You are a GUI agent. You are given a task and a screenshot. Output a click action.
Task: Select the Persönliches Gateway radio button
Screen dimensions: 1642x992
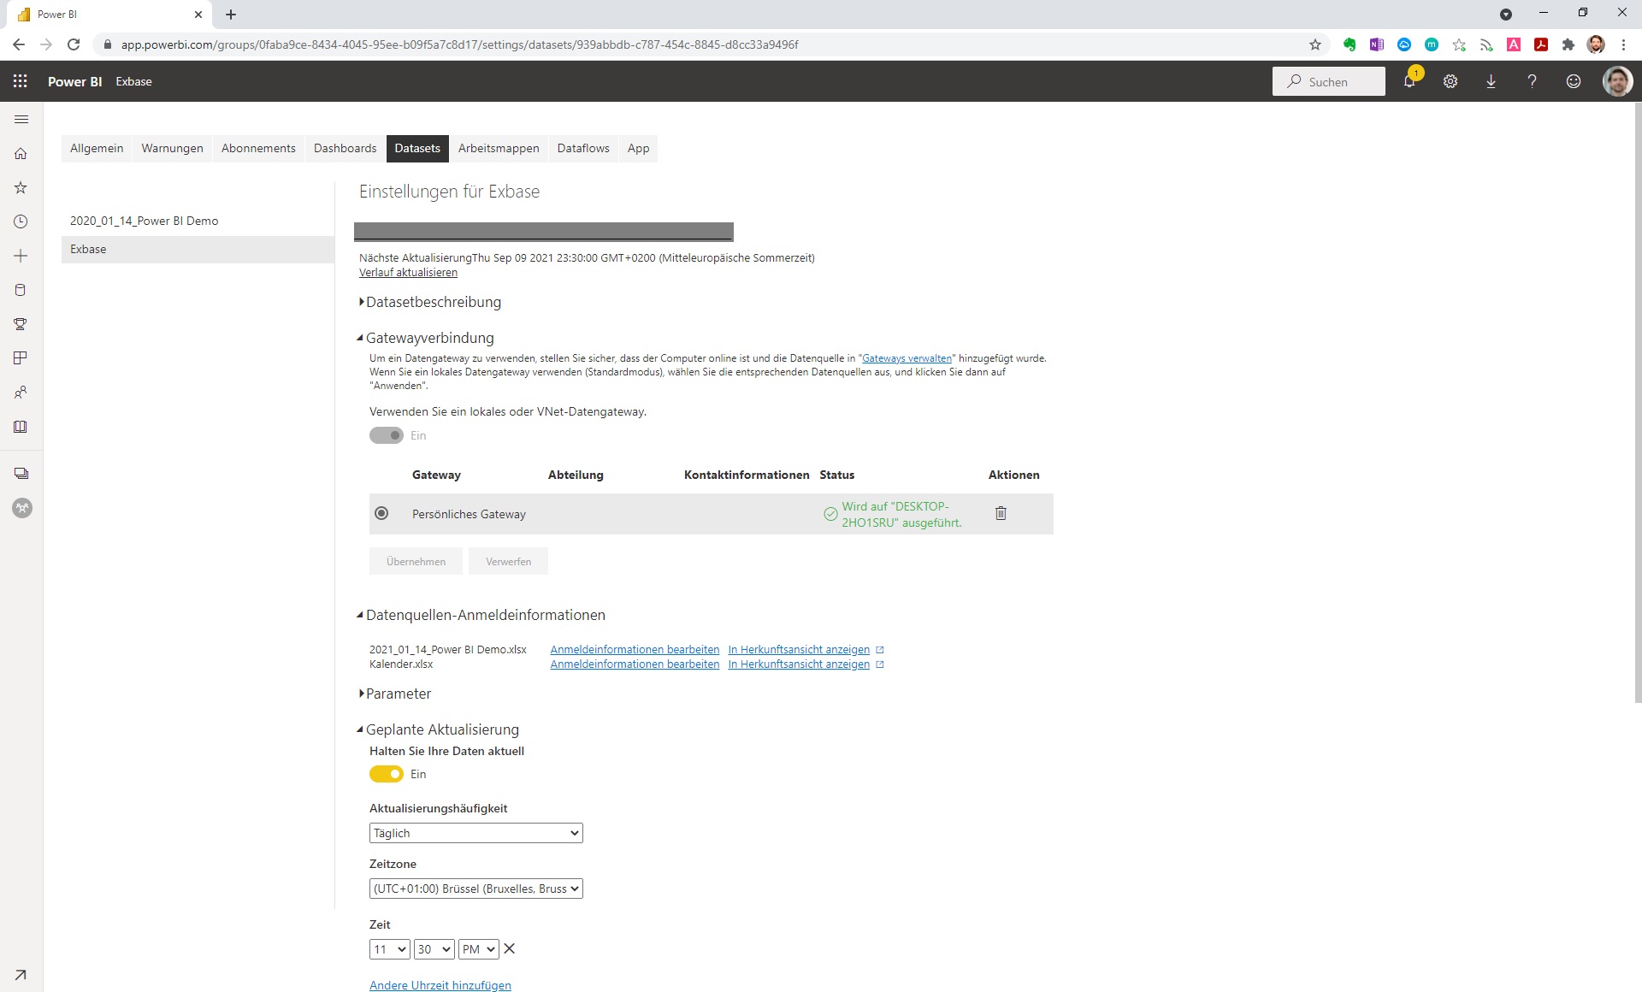click(381, 513)
